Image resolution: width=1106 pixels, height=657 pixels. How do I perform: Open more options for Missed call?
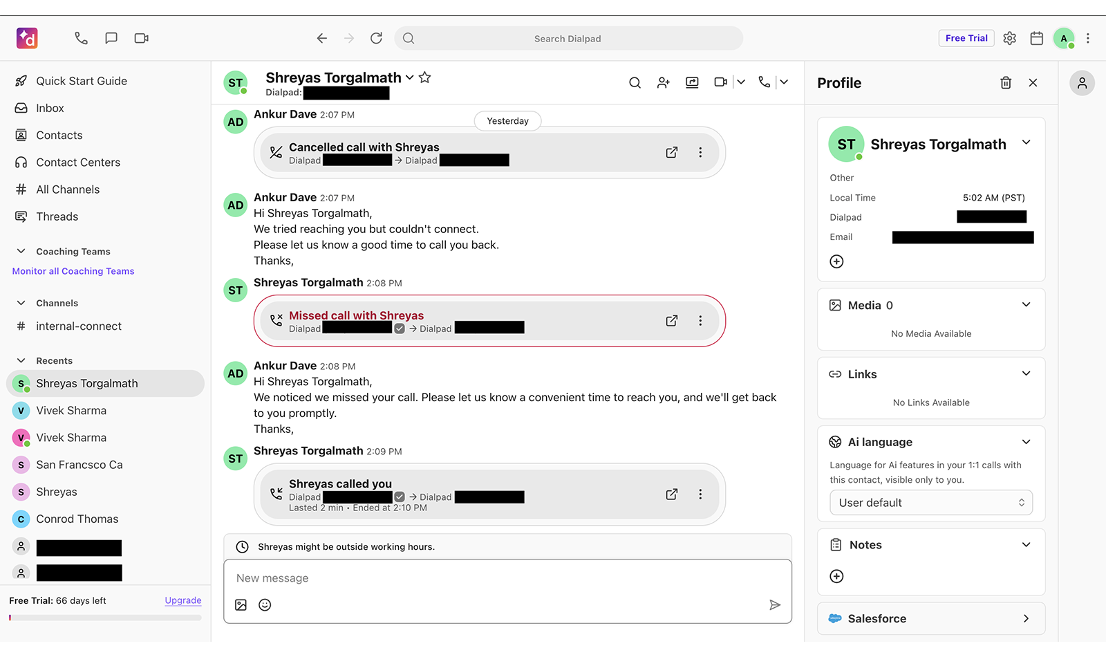point(700,321)
